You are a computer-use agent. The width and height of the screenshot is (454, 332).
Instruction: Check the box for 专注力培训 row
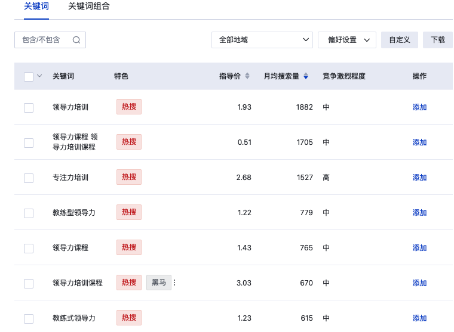point(29,178)
